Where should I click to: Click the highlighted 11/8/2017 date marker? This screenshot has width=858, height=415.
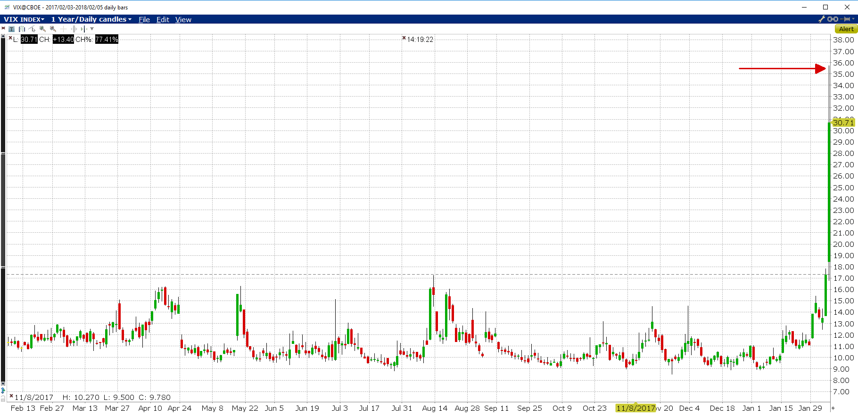(636, 408)
